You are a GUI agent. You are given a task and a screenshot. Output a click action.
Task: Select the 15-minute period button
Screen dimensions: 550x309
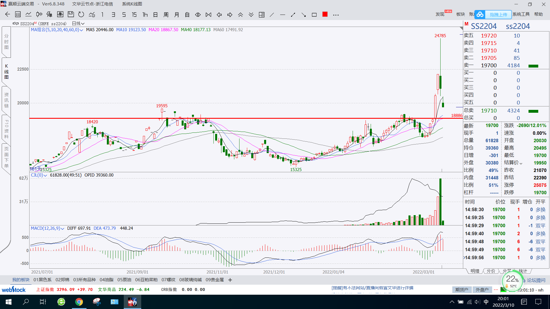tap(134, 15)
